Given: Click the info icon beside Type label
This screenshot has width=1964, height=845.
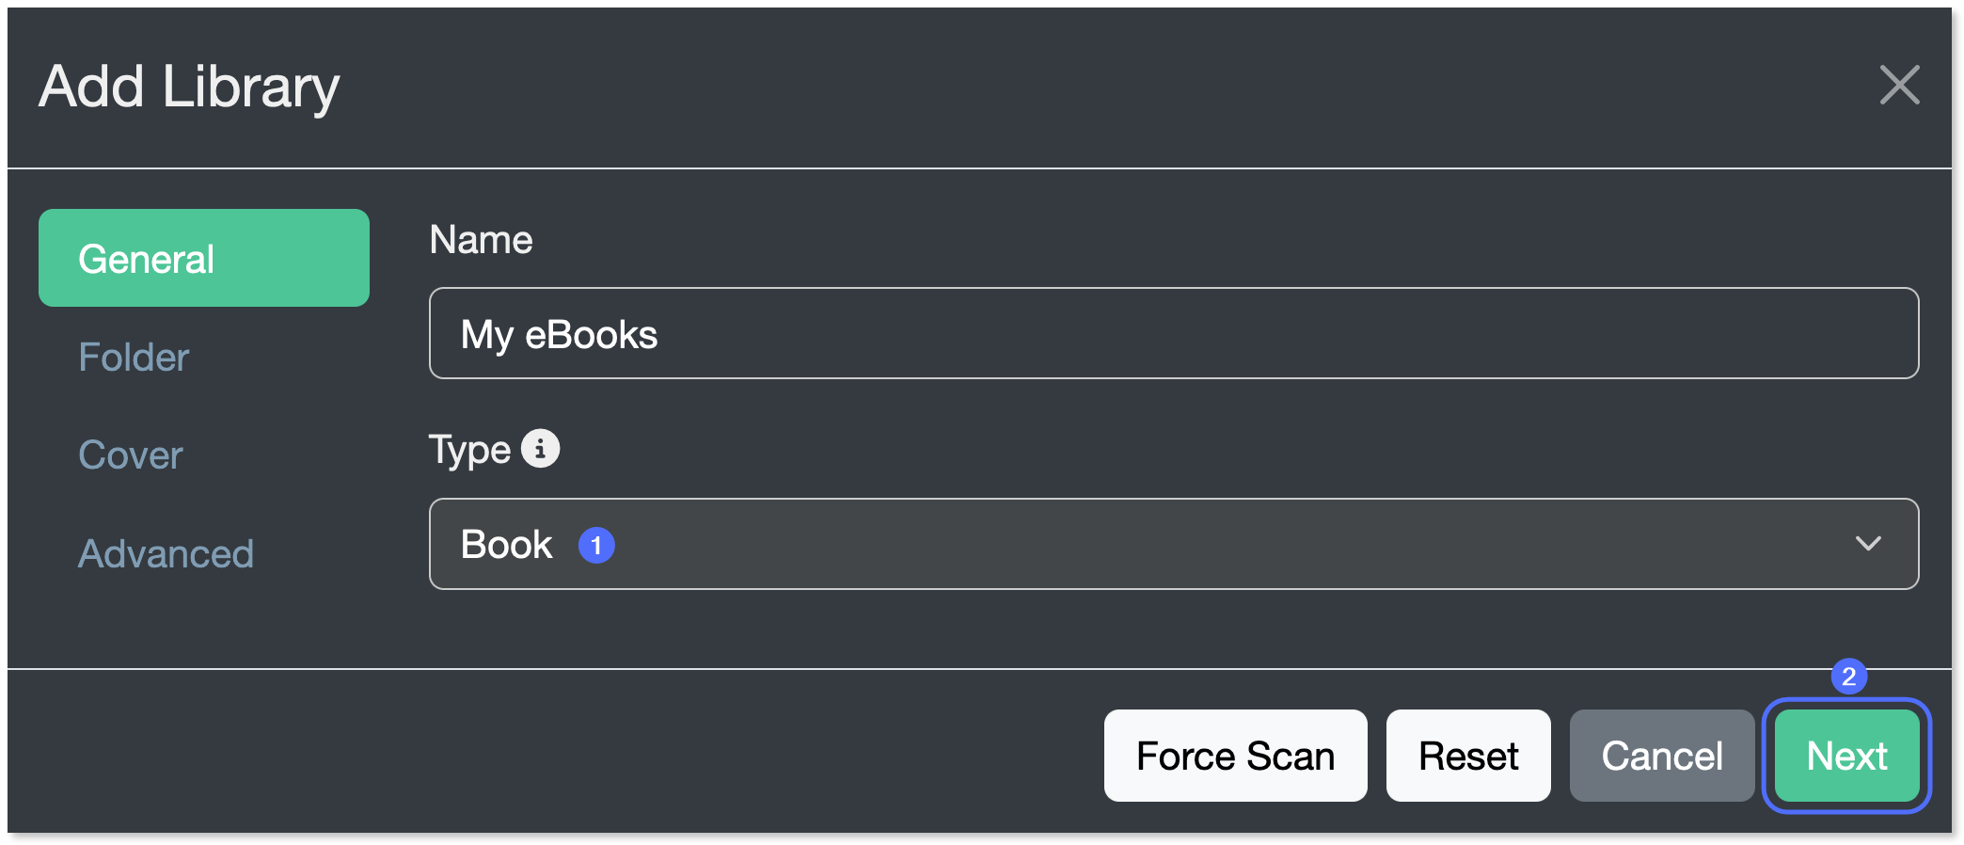Looking at the screenshot, I should point(539,448).
